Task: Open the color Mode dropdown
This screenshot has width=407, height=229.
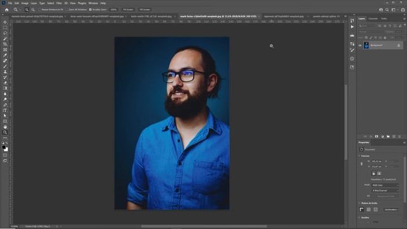Action: click(x=385, y=185)
